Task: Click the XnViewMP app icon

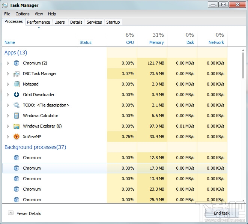Action: pos(17,137)
